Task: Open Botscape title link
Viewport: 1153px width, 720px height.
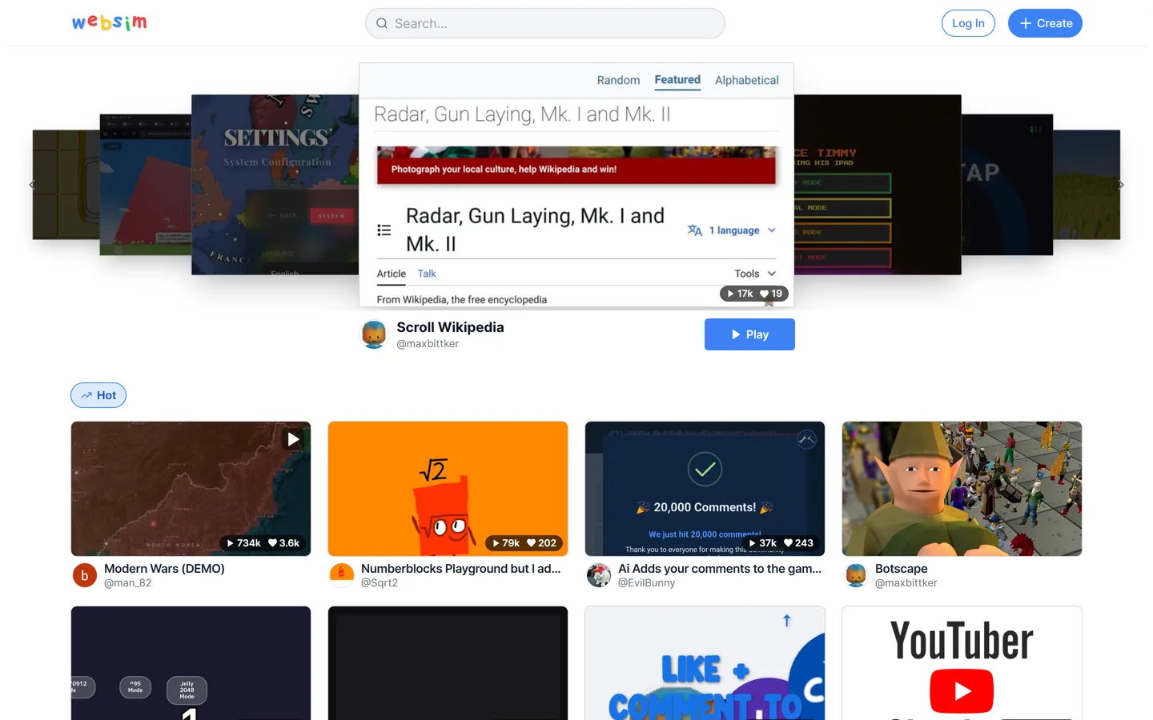Action: [x=902, y=569]
